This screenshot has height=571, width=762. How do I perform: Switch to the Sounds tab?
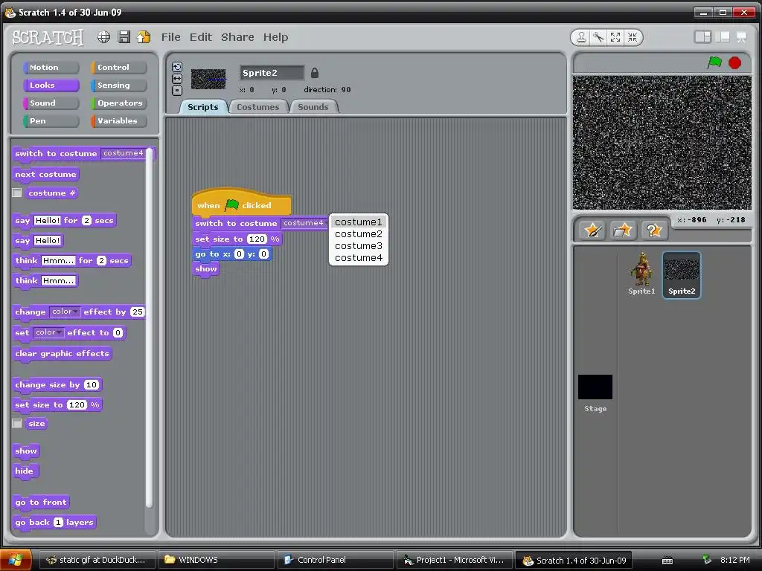click(313, 107)
